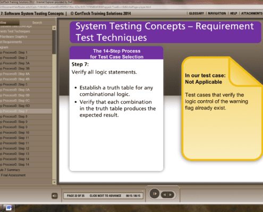
Task: Open the Word icon in taskbar
Action: (x=9, y=208)
